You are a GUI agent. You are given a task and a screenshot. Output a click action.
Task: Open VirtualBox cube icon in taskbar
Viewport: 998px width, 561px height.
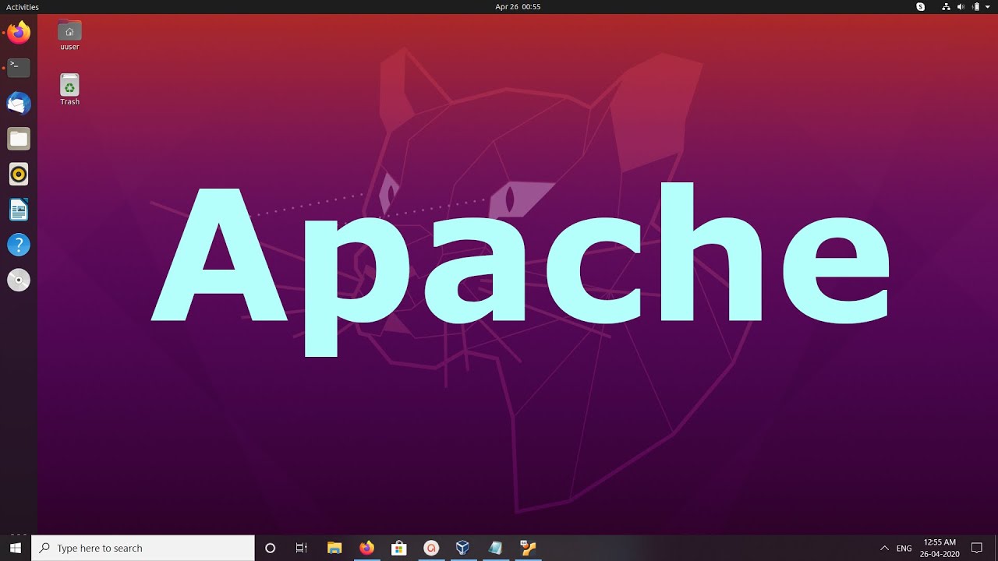coord(463,548)
